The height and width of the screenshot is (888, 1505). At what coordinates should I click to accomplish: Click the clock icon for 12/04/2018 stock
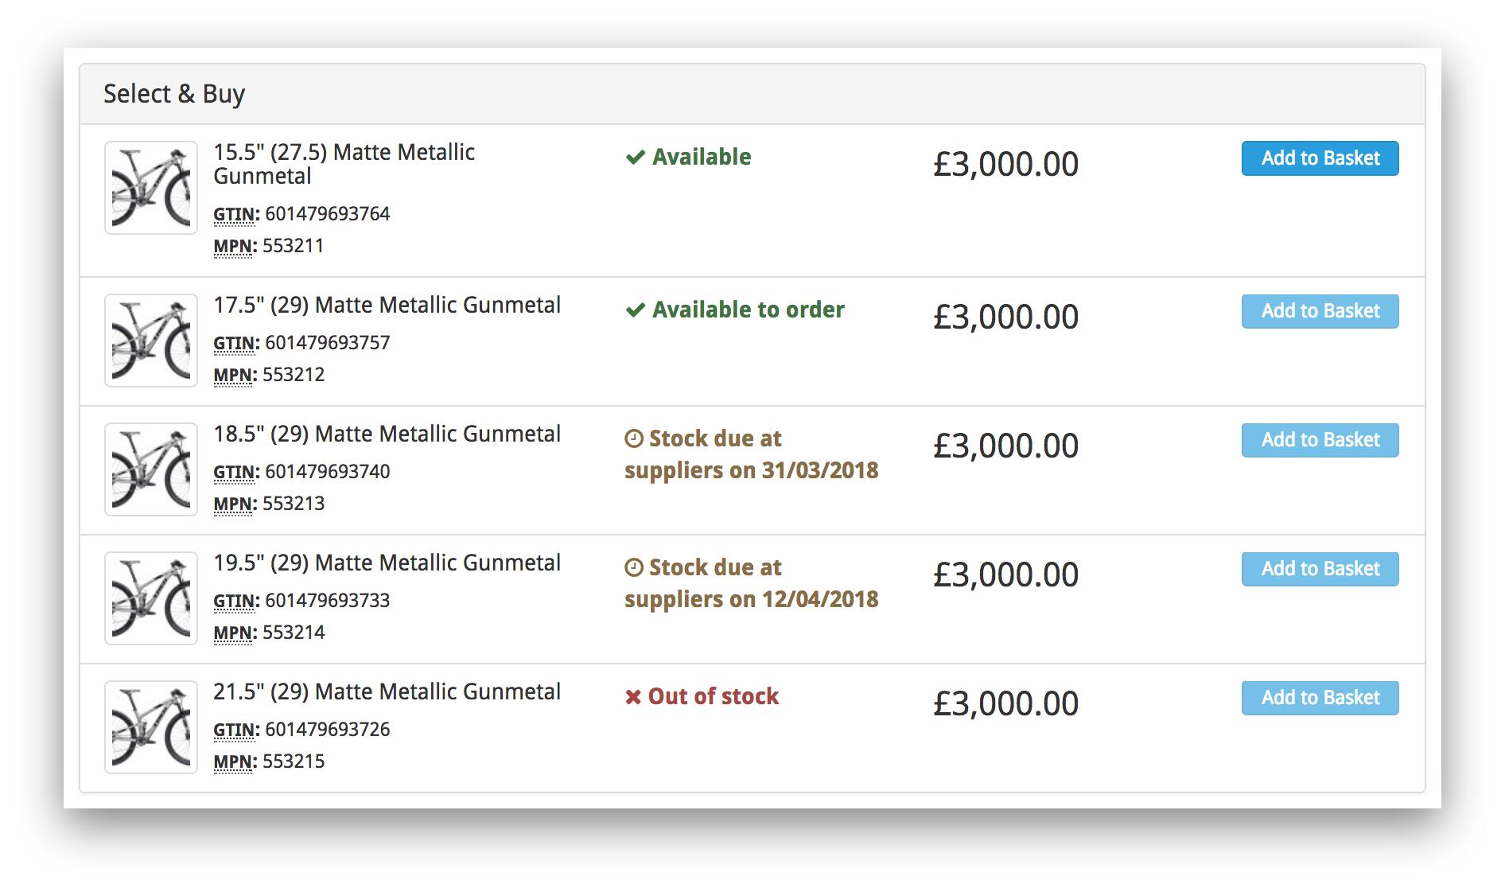634,568
